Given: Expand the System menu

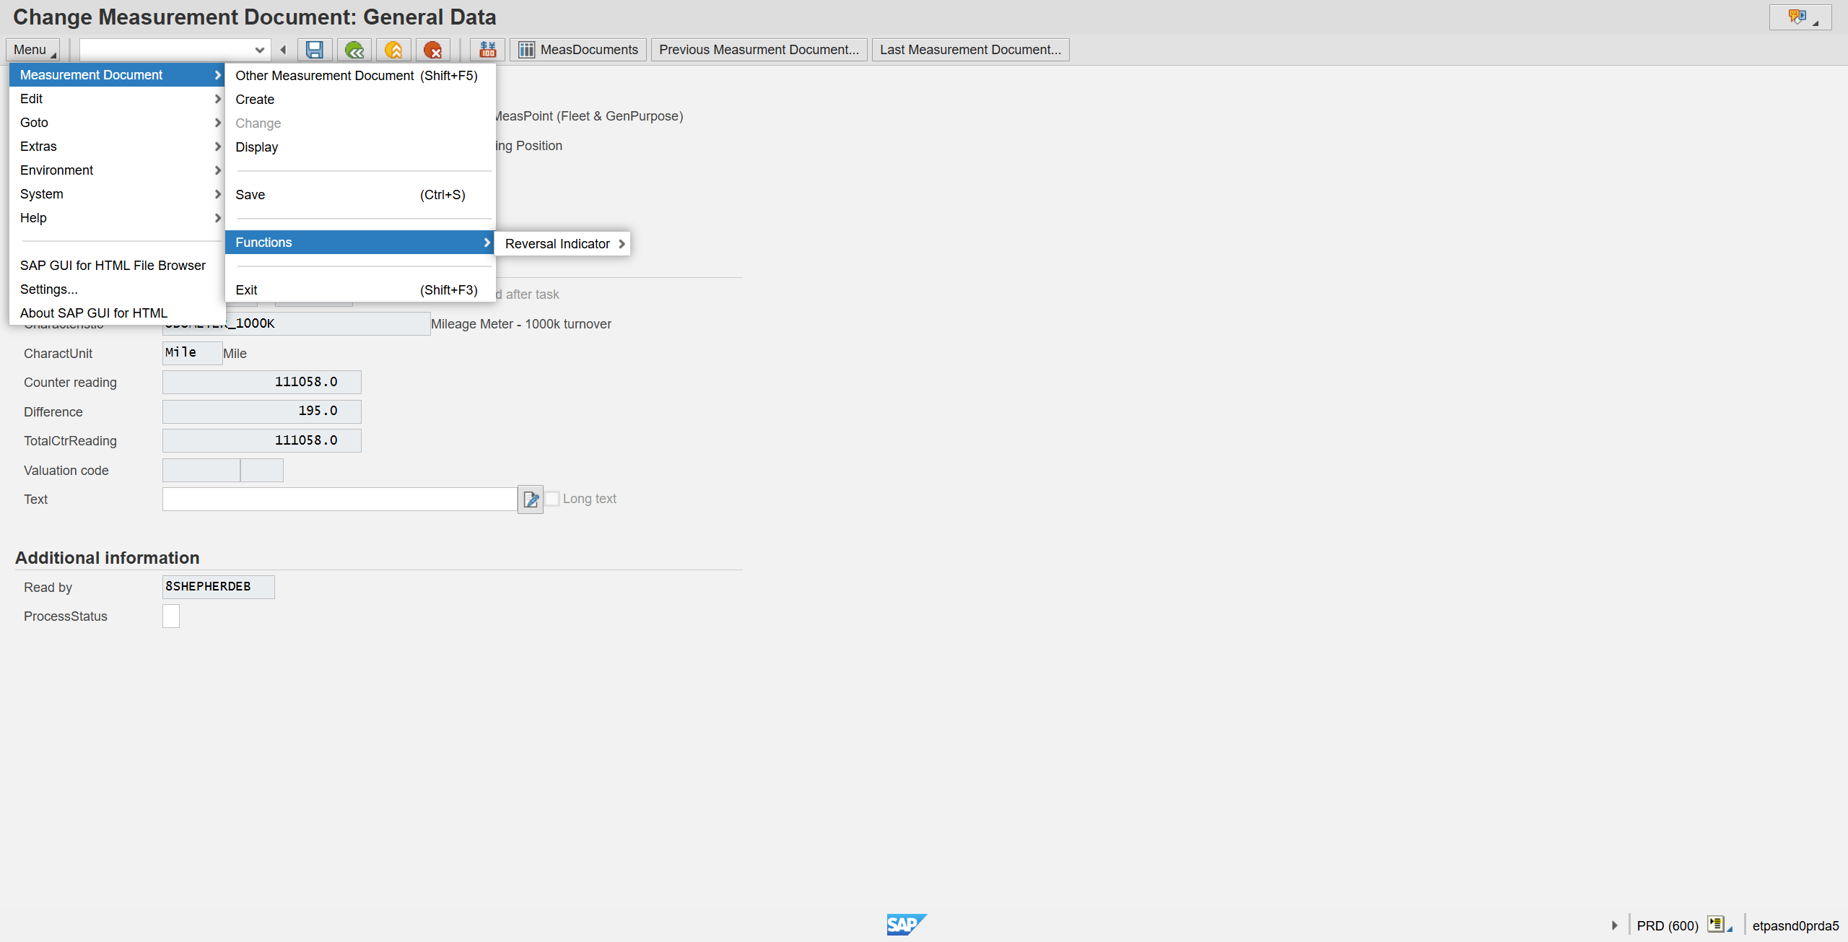Looking at the screenshot, I should click(117, 194).
